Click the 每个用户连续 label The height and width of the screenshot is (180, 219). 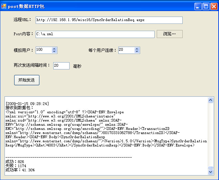(102, 50)
